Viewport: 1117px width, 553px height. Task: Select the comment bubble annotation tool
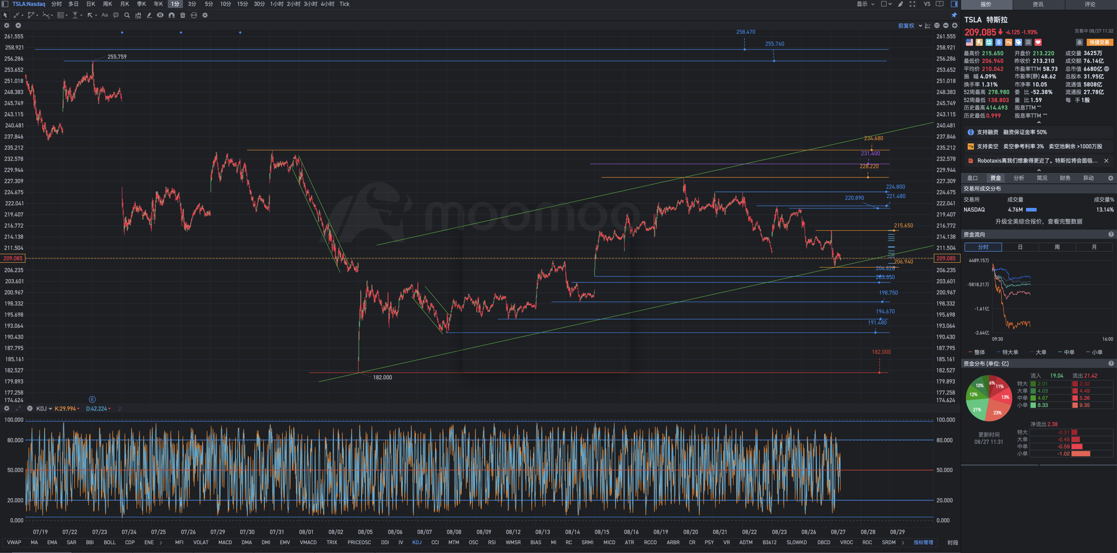point(116,15)
